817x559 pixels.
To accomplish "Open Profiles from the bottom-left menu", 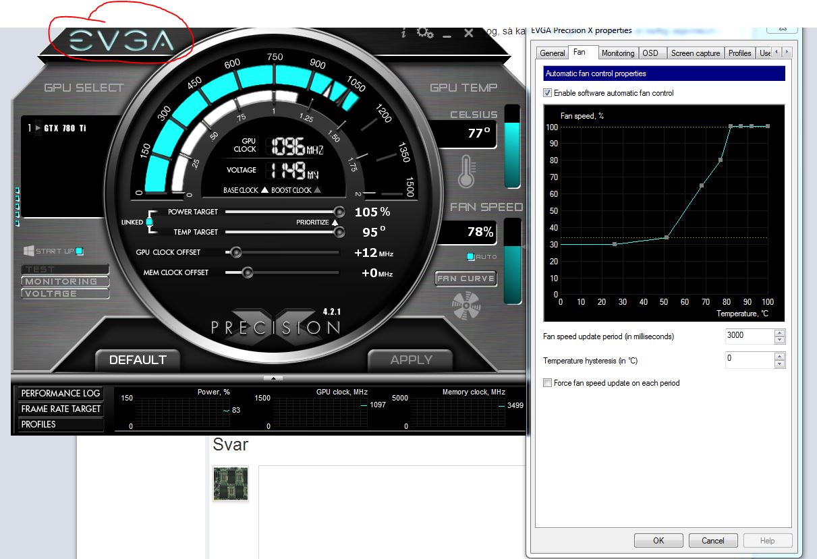I will click(61, 424).
